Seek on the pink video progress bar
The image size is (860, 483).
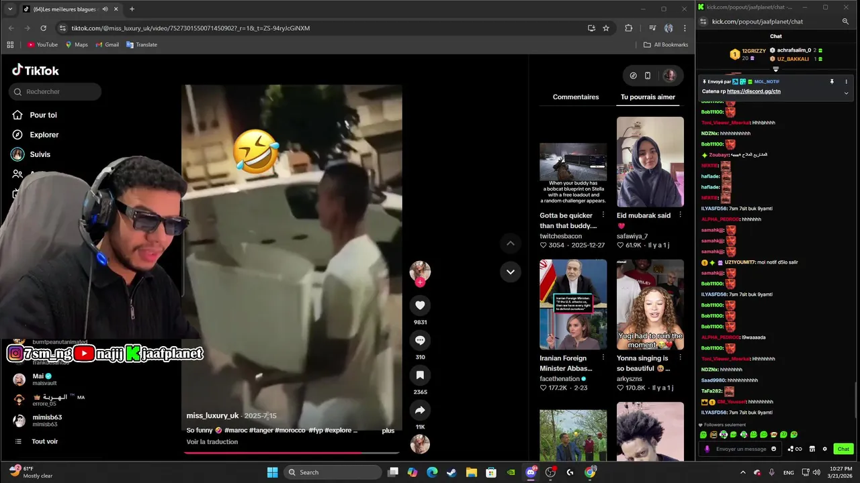292,453
